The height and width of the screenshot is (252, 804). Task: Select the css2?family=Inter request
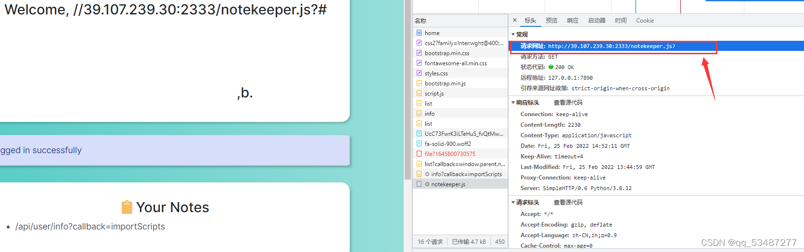click(460, 43)
